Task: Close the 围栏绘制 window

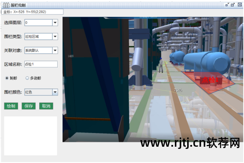Action: (240, 4)
